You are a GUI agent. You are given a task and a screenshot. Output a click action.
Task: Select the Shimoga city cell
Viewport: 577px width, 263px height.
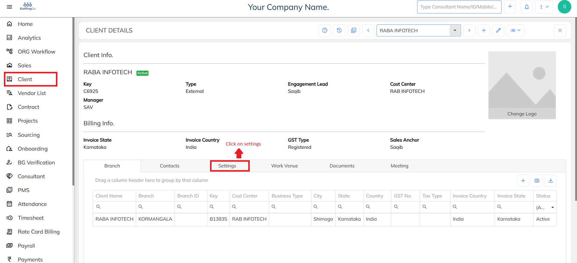pos(323,219)
